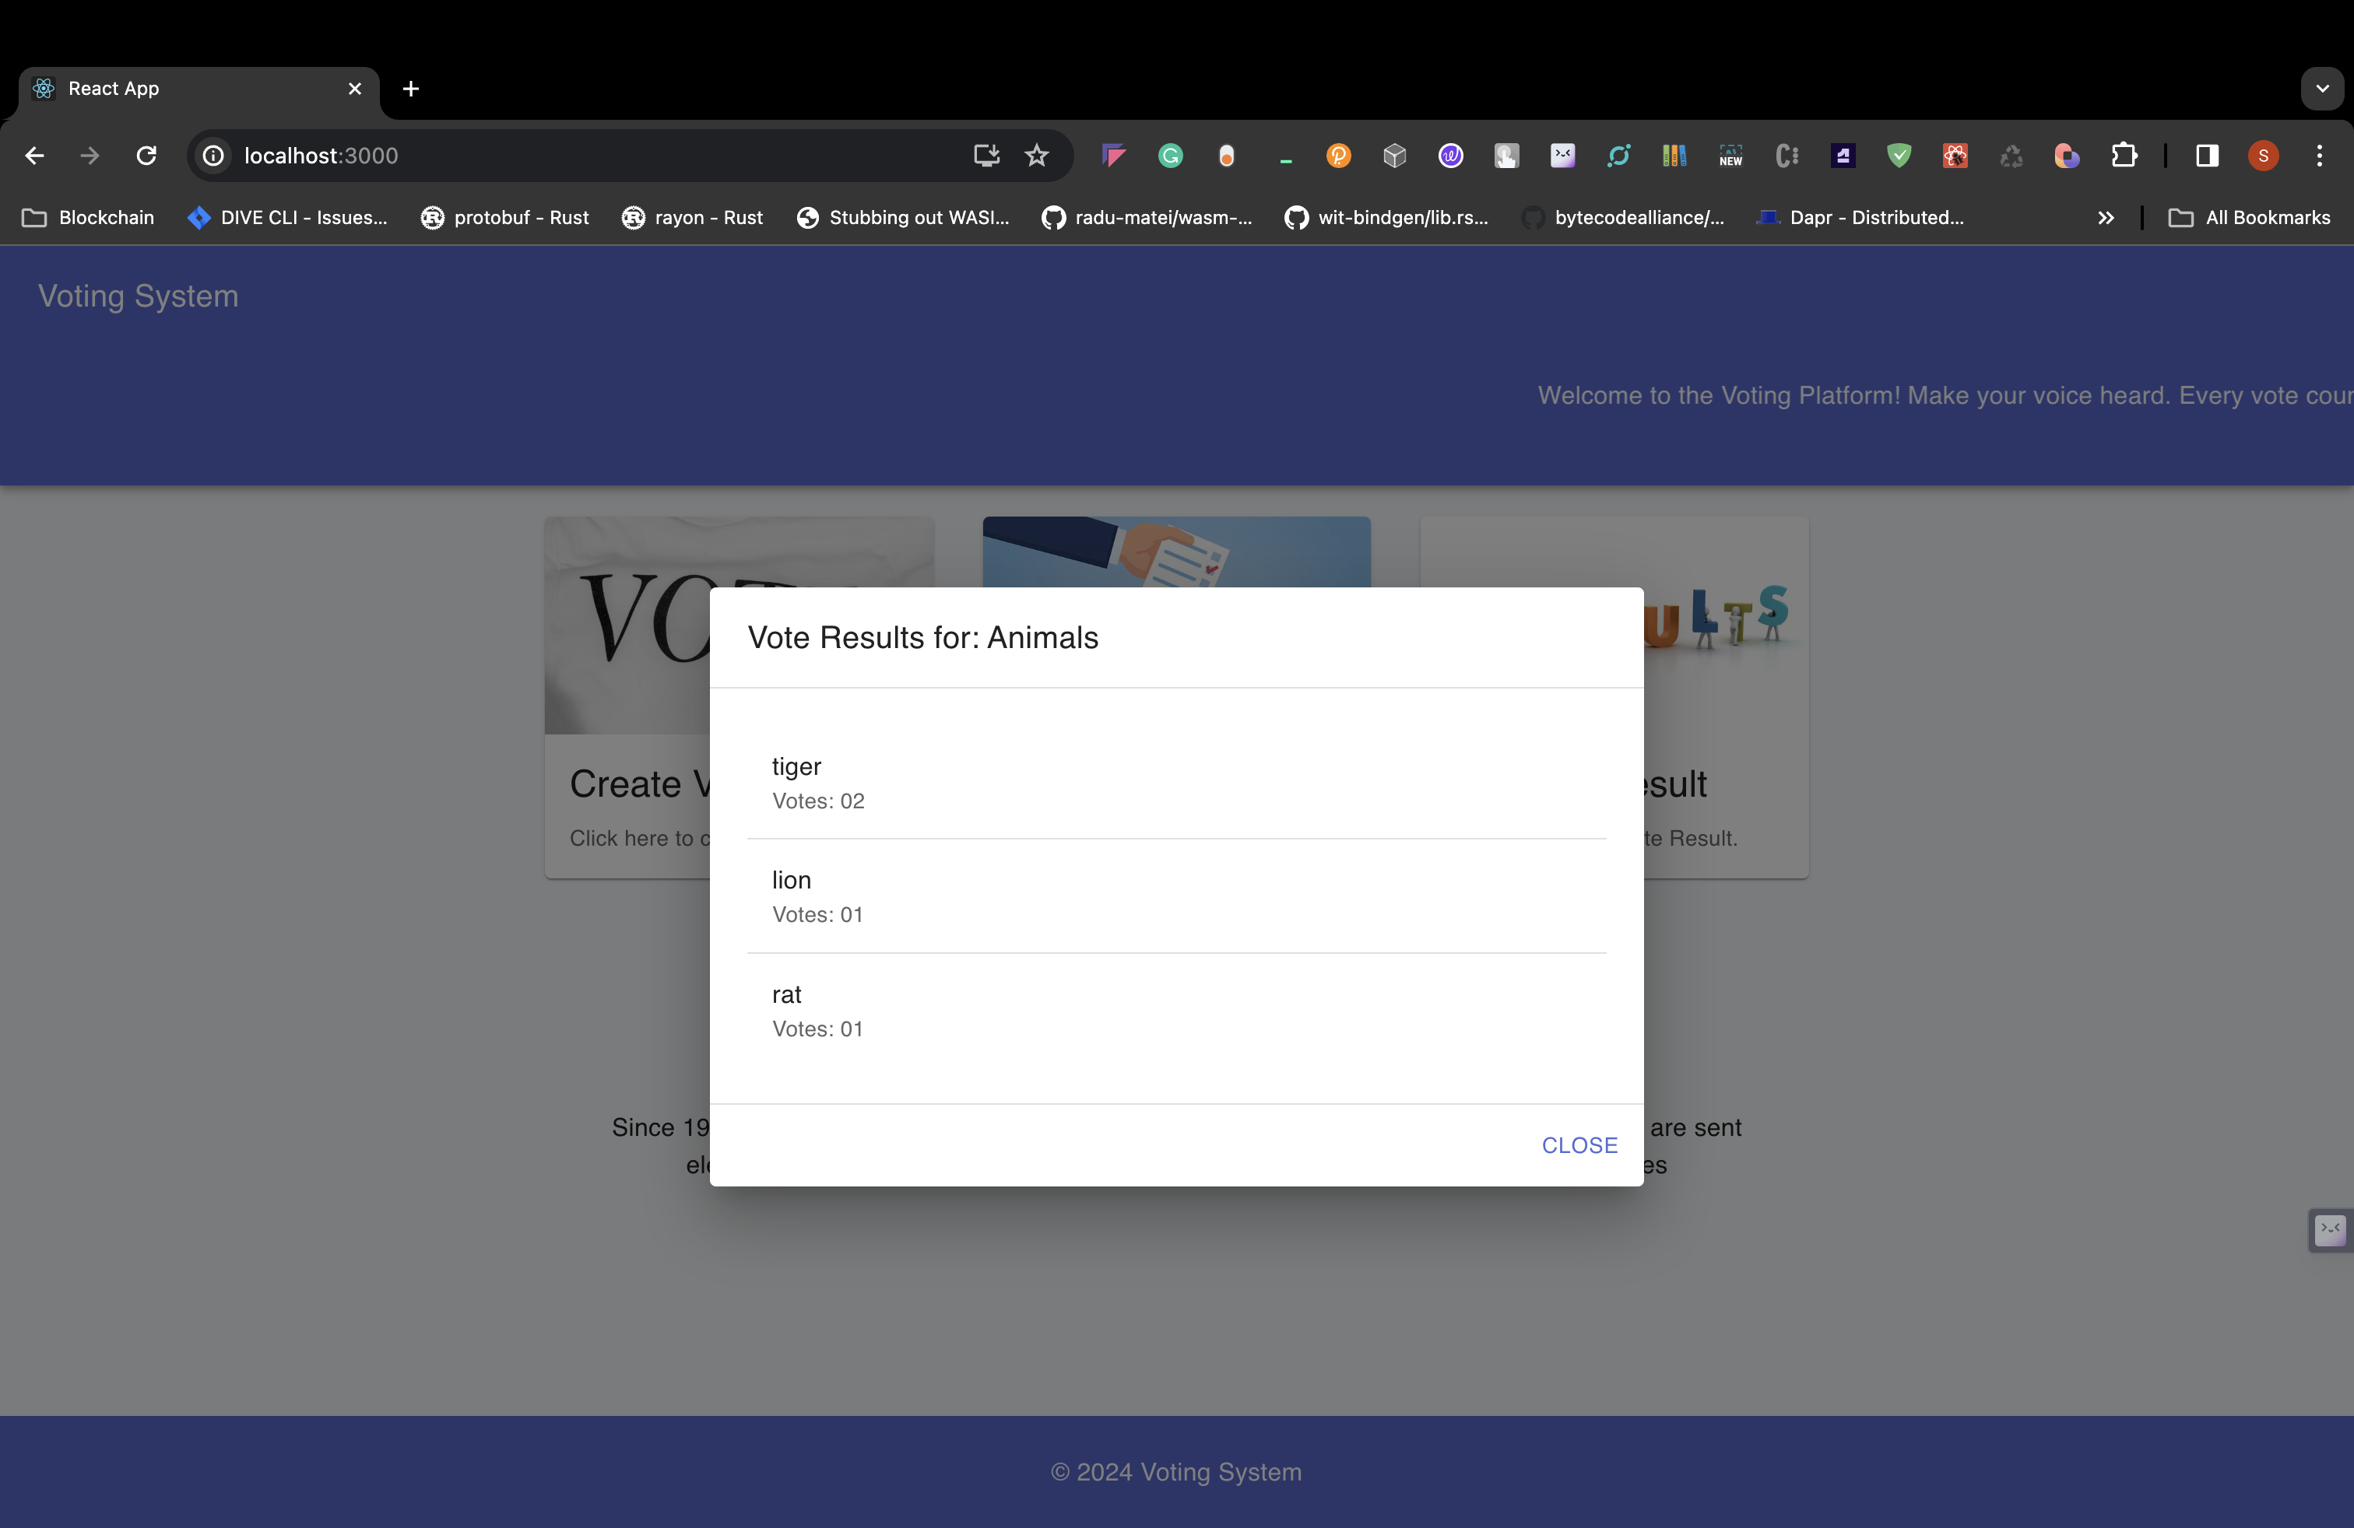The height and width of the screenshot is (1528, 2354).
Task: View site information icon next to localhost
Action: click(213, 156)
